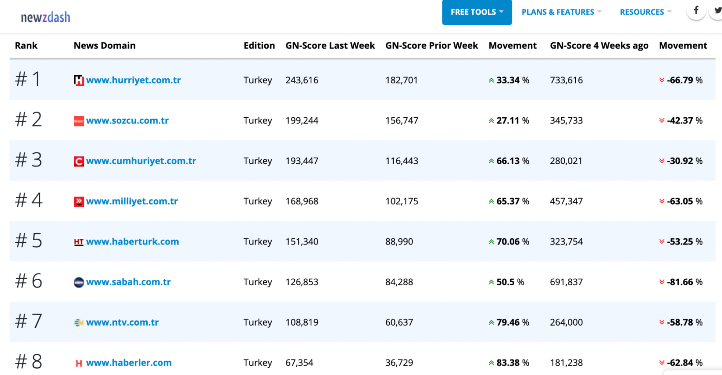Click red down arrow beside -66.79 %
Image resolution: width=722 pixels, height=375 pixels.
tap(662, 80)
